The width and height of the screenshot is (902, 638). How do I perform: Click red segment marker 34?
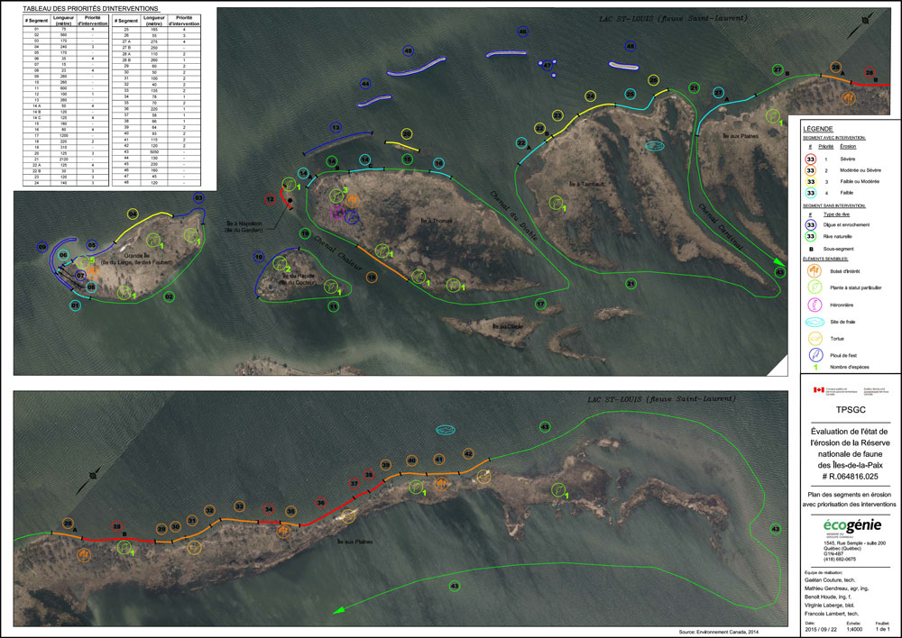coord(269,509)
